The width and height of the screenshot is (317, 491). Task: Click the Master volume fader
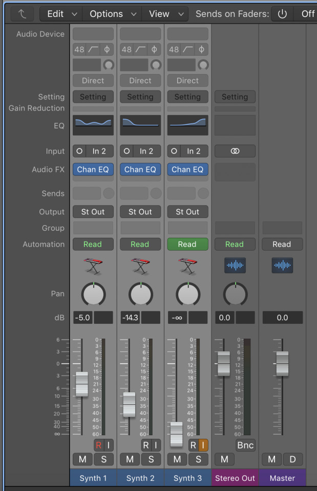coord(282,364)
